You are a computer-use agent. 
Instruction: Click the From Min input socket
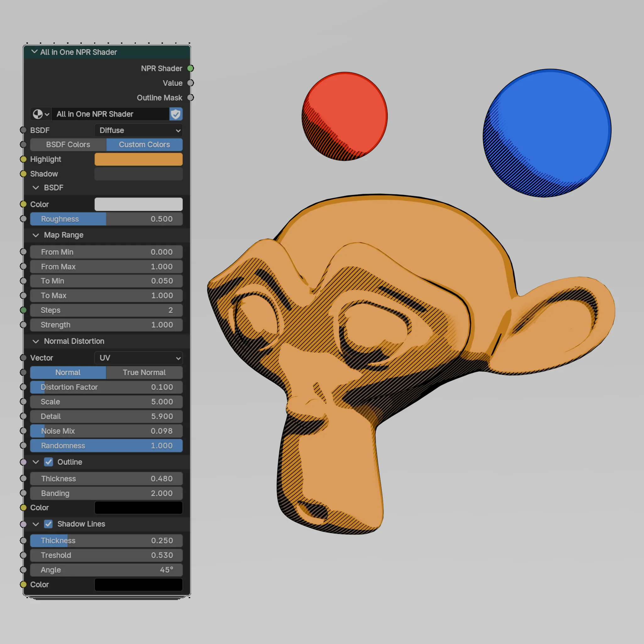[23, 252]
